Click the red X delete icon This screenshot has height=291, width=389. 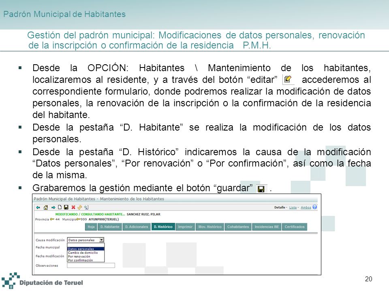73,207
